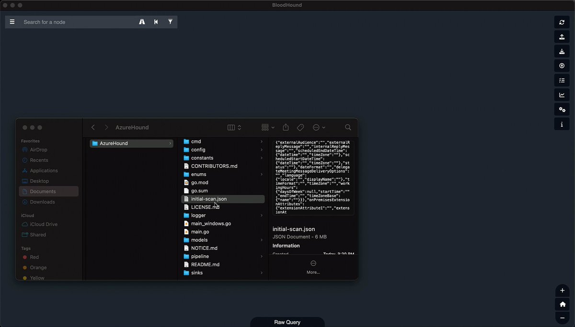Select AirDrop in Finder sidebar

(49, 150)
